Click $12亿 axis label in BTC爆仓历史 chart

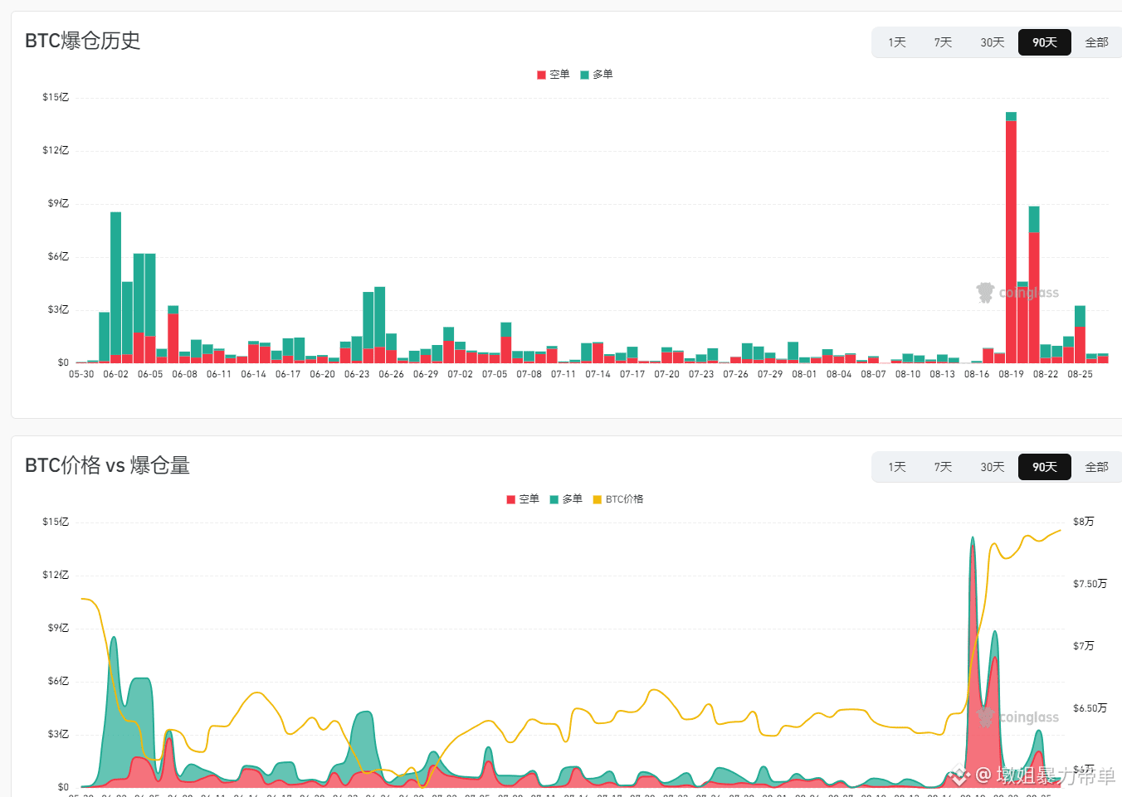56,150
